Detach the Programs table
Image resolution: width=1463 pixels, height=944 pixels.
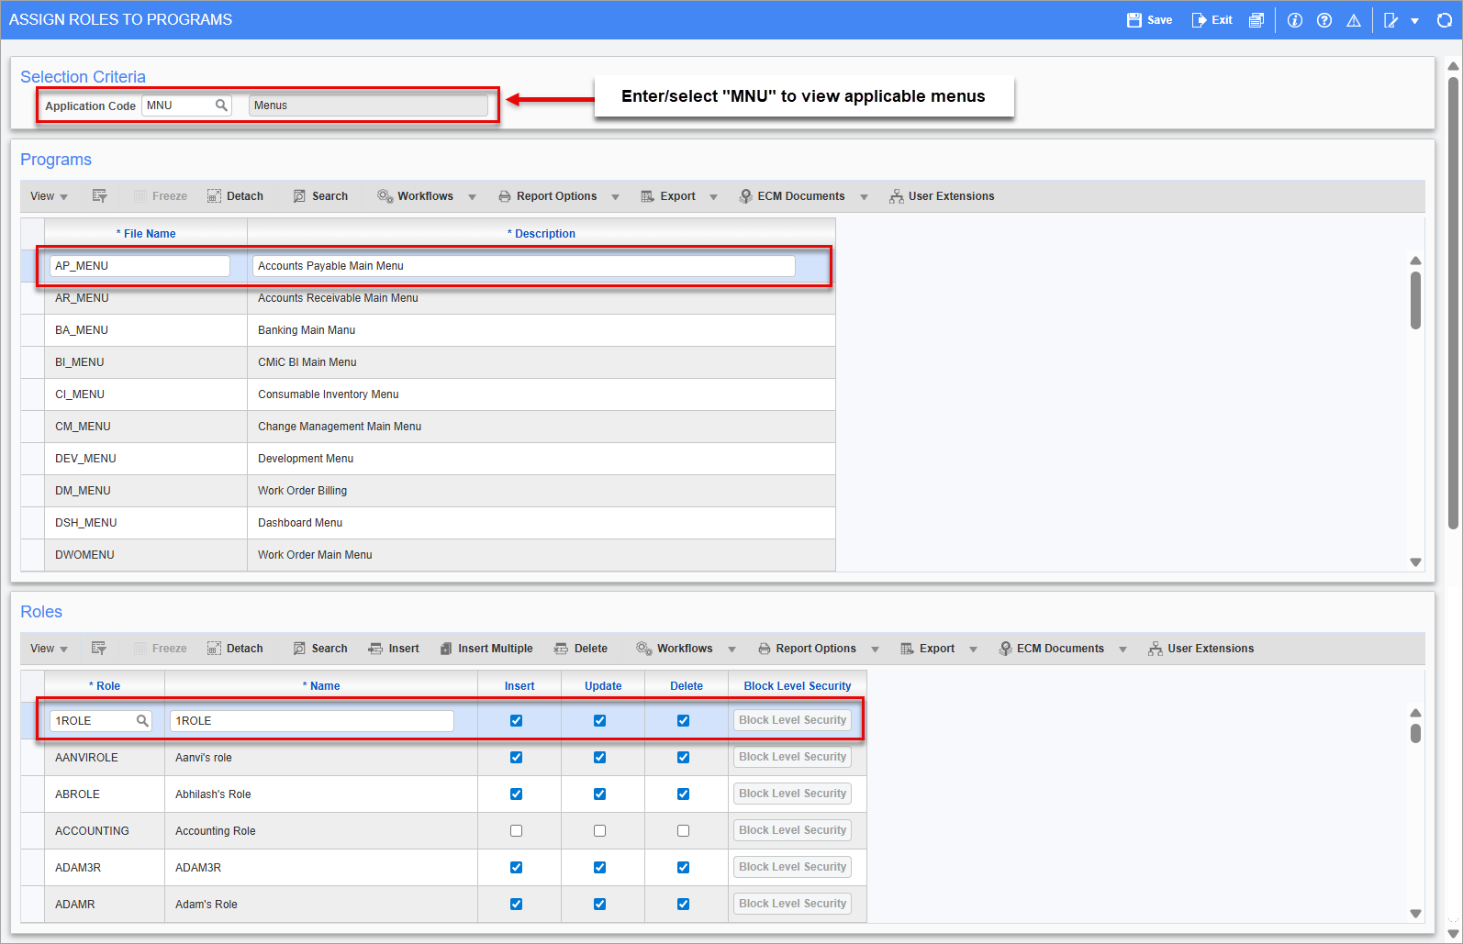point(235,196)
